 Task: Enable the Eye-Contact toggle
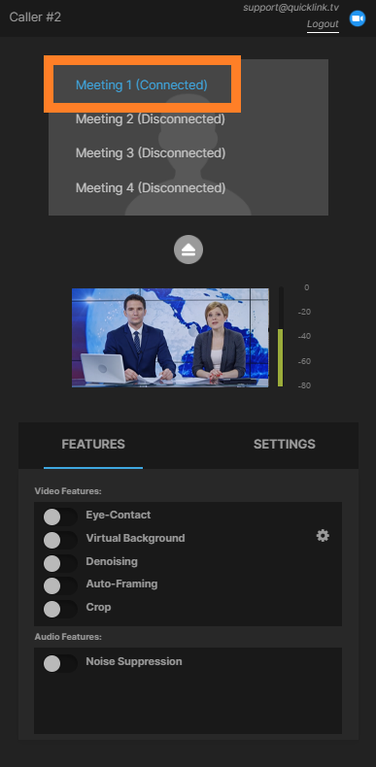pyautogui.click(x=60, y=517)
